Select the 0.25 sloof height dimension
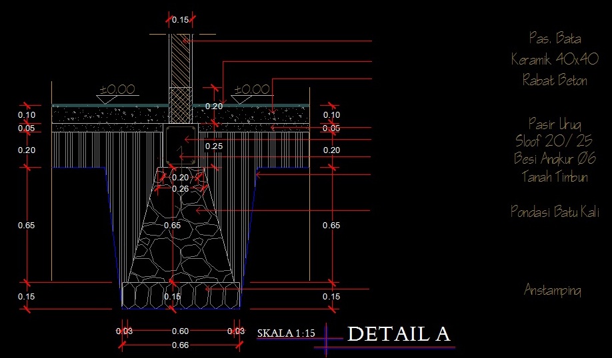 (214, 146)
